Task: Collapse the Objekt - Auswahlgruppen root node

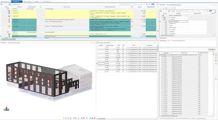Action: [162, 16]
